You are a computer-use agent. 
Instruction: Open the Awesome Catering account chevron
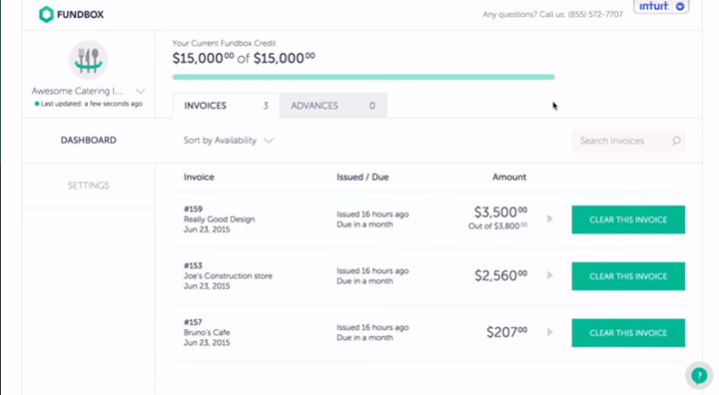pyautogui.click(x=141, y=91)
